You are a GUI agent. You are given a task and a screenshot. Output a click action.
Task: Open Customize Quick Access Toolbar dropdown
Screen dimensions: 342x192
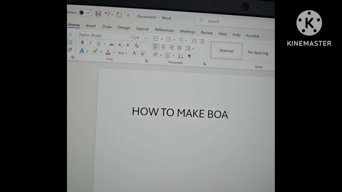tap(128, 15)
